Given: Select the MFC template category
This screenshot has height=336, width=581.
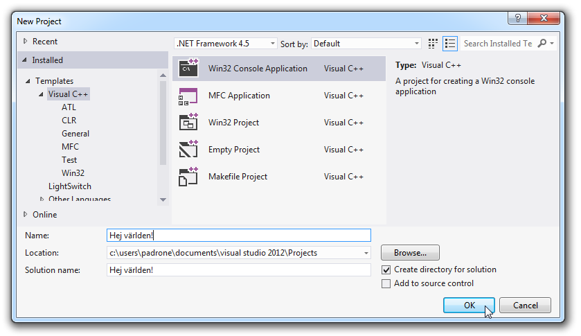Looking at the screenshot, I should pyautogui.click(x=70, y=147).
